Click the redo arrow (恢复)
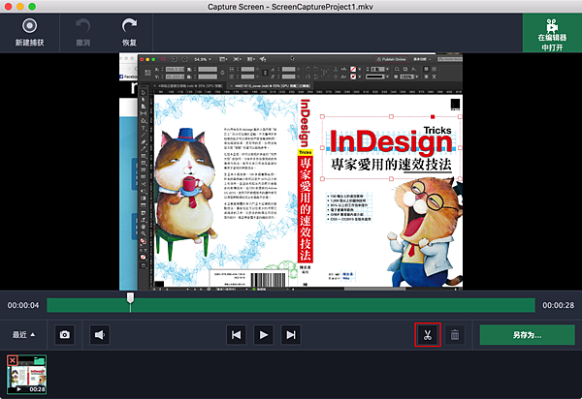The height and width of the screenshot is (399, 582). [129, 34]
